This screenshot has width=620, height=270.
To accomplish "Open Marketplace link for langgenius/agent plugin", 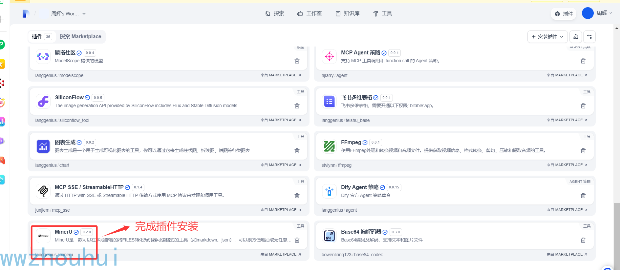I will pyautogui.click(x=567, y=210).
